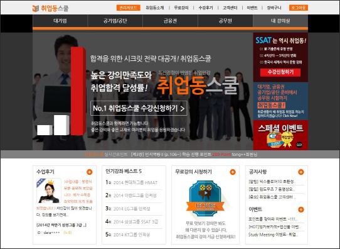Select the 금융권 navigation tab
Viewport: 340px width, 249px height.
[x=170, y=21]
